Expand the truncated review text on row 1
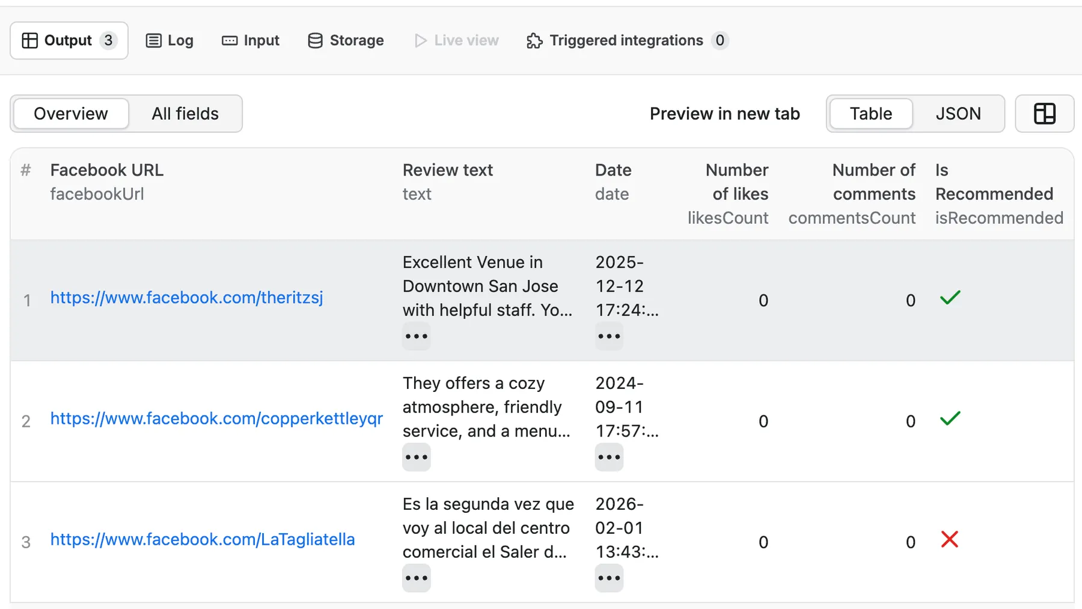The height and width of the screenshot is (609, 1082). click(x=417, y=336)
